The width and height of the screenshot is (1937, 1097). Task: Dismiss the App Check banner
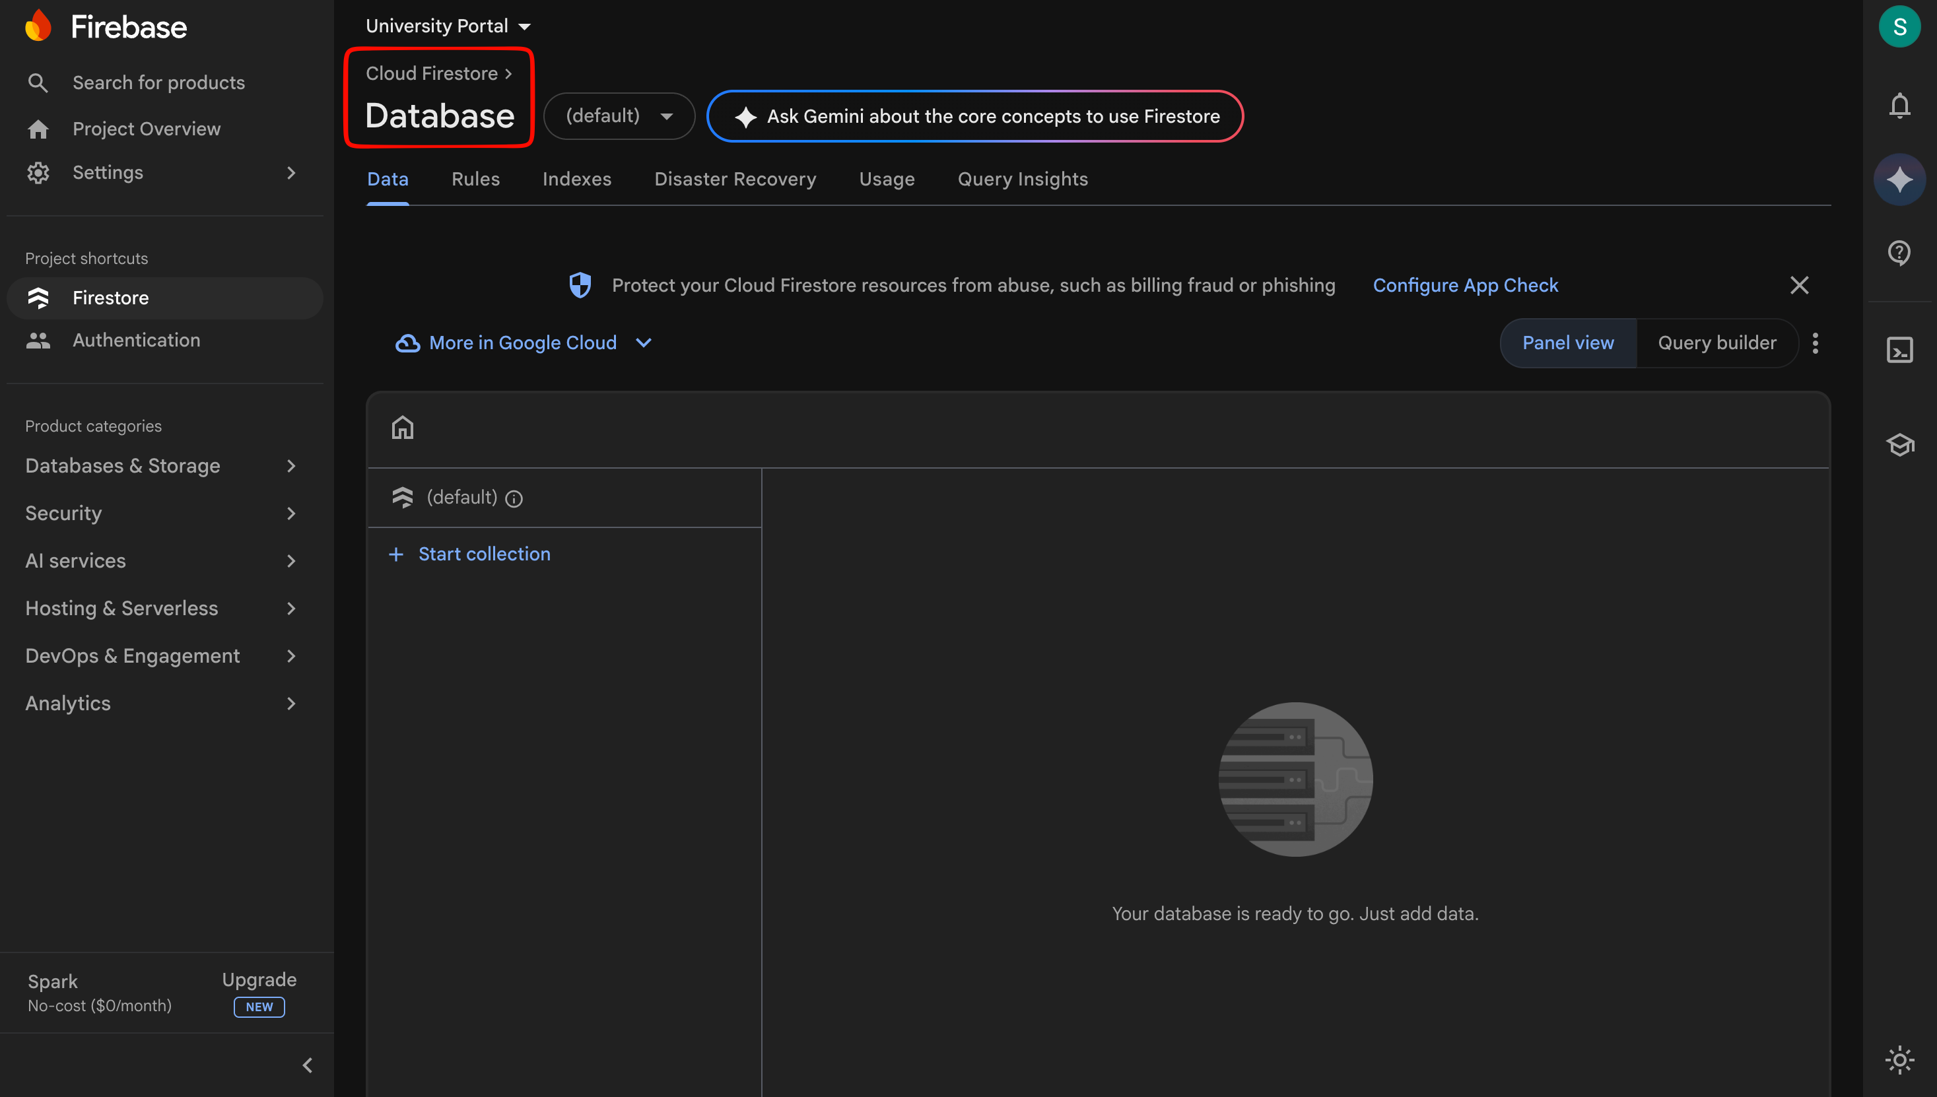point(1799,286)
